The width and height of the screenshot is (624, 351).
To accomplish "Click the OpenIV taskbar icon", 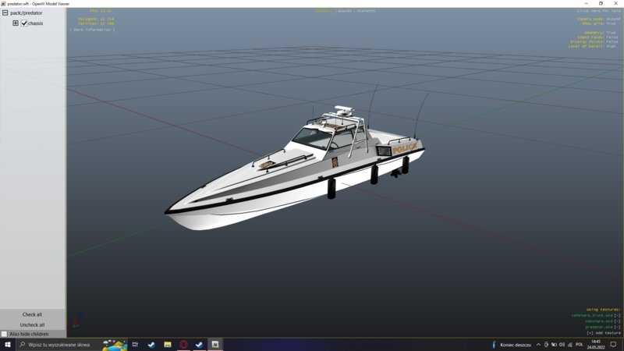I will click(x=215, y=345).
